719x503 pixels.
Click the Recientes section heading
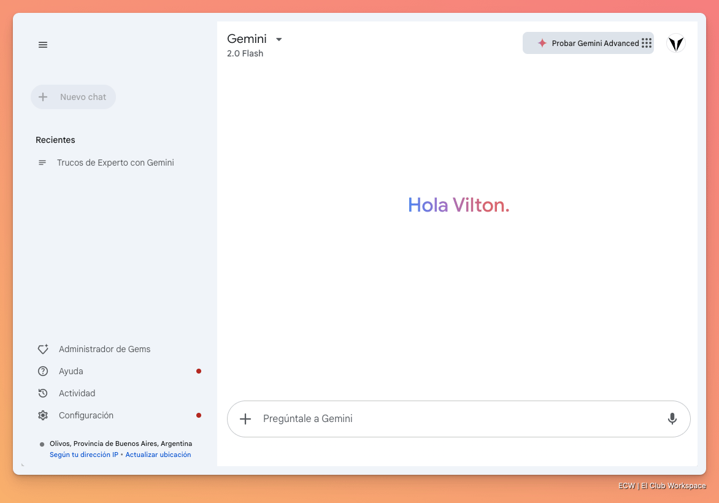coord(55,140)
